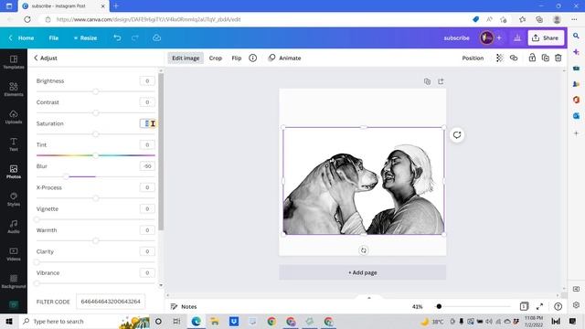Screen dimensions: 585x329
Task: Click the Blur value field
Action: [x=147, y=166]
